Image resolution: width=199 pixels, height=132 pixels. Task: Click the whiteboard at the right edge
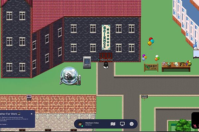pos(196,54)
